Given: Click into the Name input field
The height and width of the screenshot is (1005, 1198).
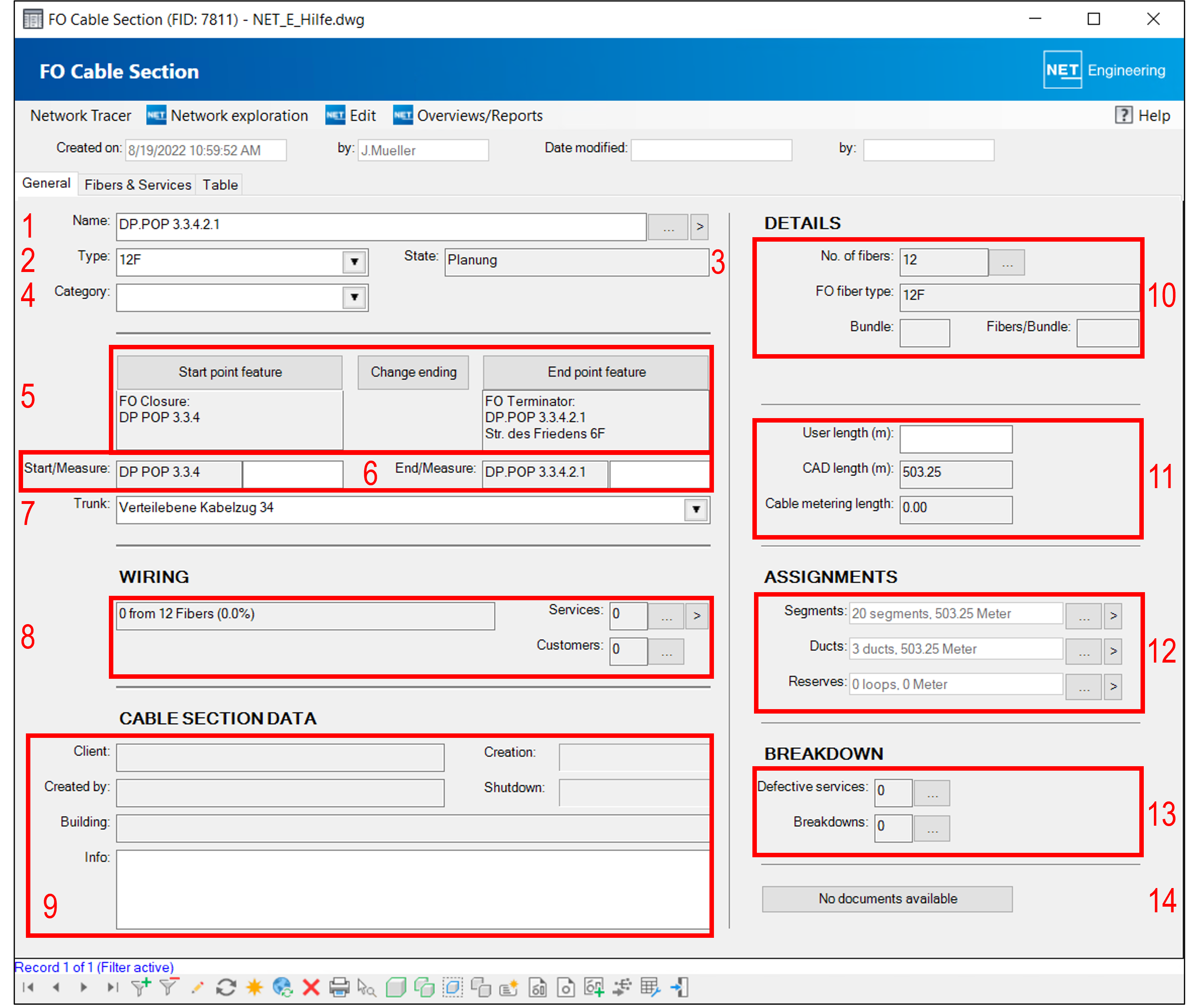Looking at the screenshot, I should tap(381, 227).
